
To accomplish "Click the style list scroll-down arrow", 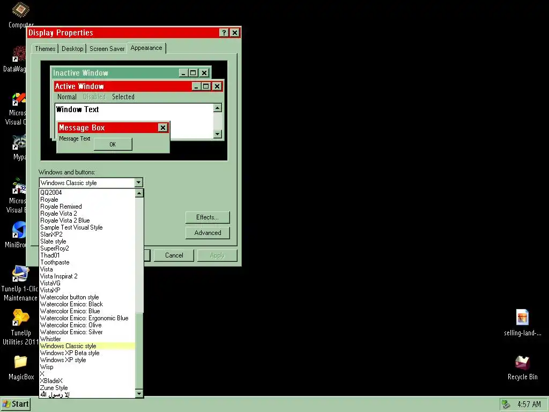I will coord(139,394).
